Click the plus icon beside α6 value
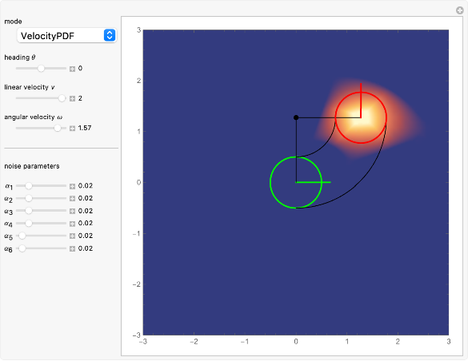The image size is (468, 361). [72, 248]
